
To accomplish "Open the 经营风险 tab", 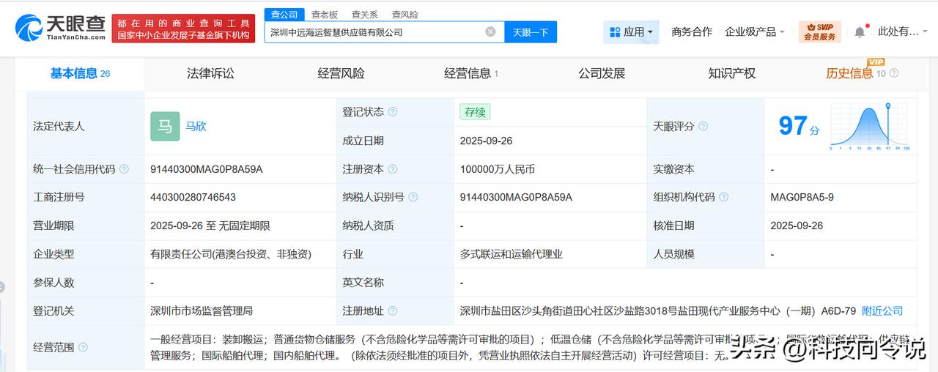I will coord(341,73).
